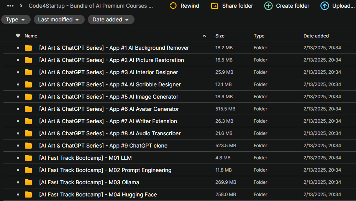The height and width of the screenshot is (201, 356).
Task: Click the Upload arrow icon
Action: point(325,6)
